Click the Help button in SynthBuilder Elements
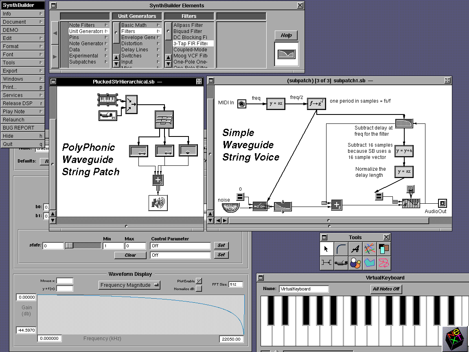Screen dimensions: 469x352 (x=286, y=35)
